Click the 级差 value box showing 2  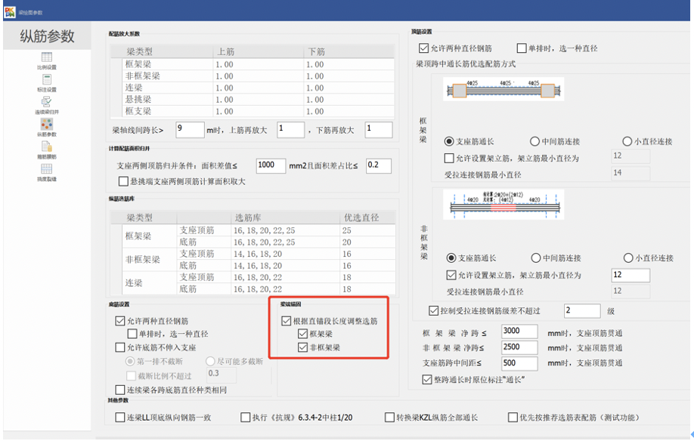tap(582, 310)
